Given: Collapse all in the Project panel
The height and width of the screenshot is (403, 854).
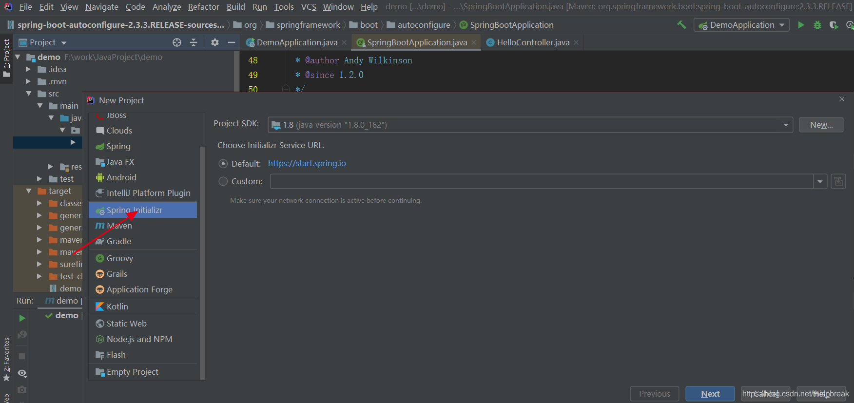Looking at the screenshot, I should coord(194,42).
